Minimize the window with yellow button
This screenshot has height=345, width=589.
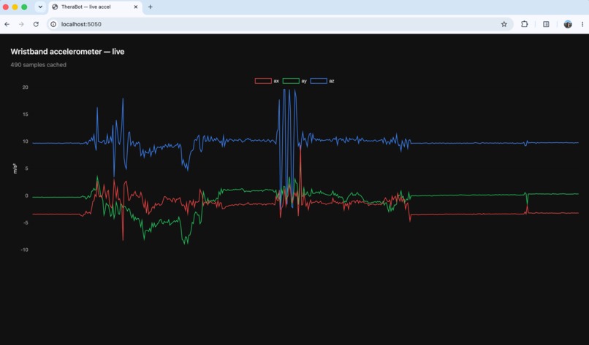[x=15, y=7]
